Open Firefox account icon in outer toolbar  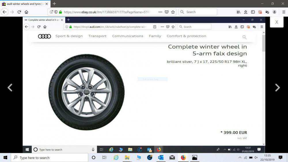click(x=274, y=12)
